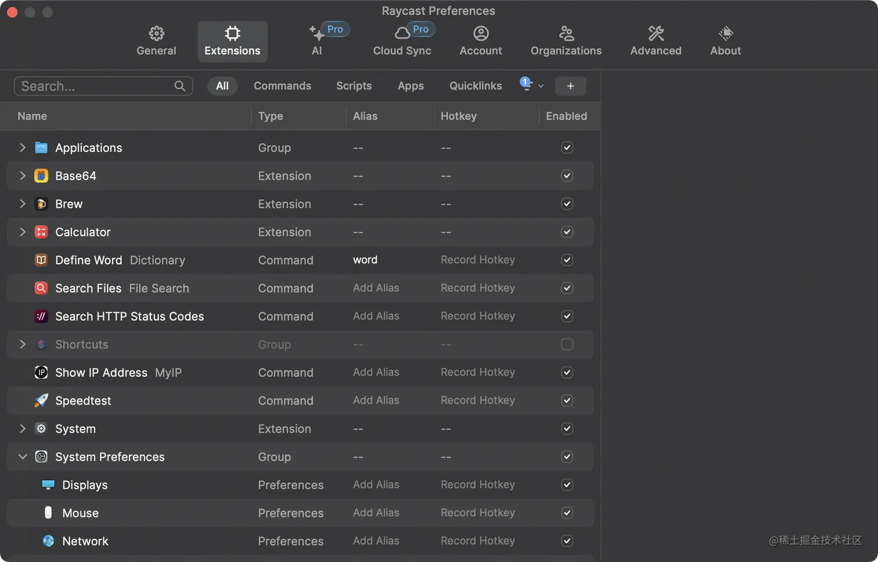Disable the Displays preference checkbox
Viewport: 878px width, 562px height.
pyautogui.click(x=567, y=484)
